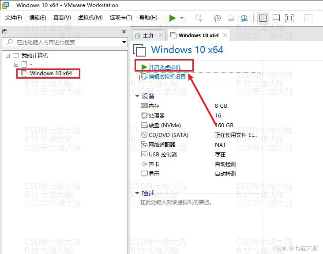
Task: Click the large VM icon beside title
Action: [140, 50]
